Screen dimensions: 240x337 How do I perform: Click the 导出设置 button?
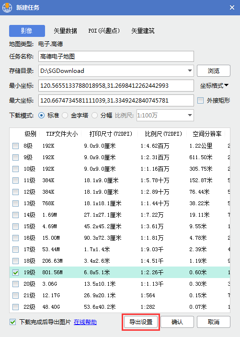pyautogui.click(x=141, y=322)
